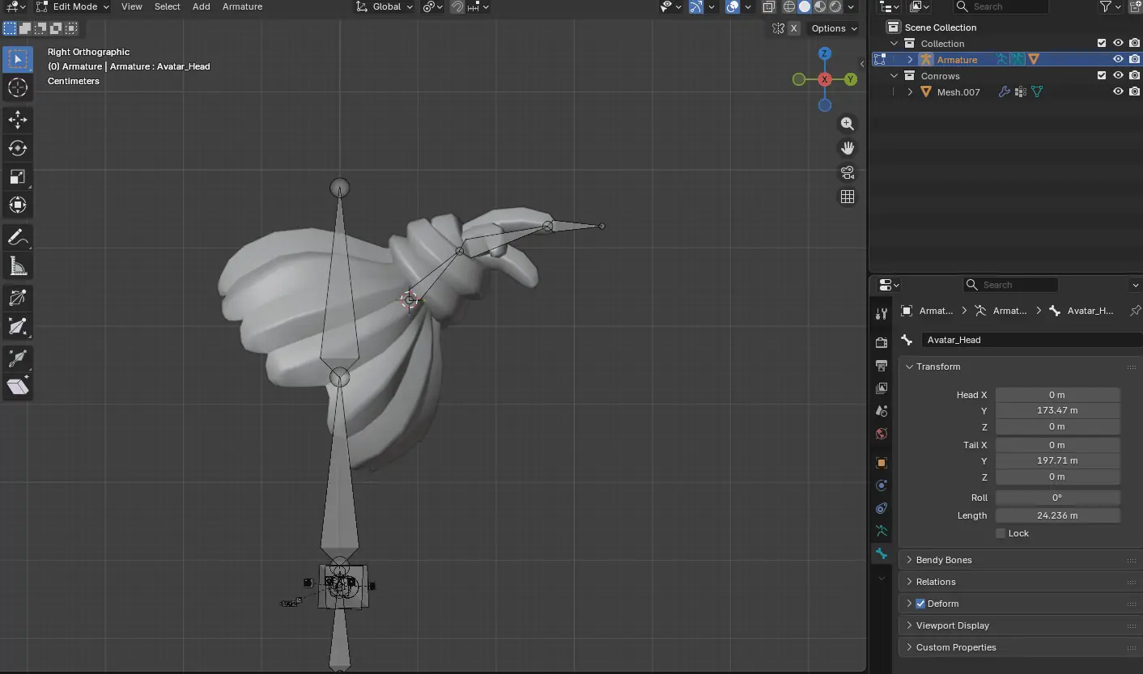Activate the Move tool

tap(18, 120)
